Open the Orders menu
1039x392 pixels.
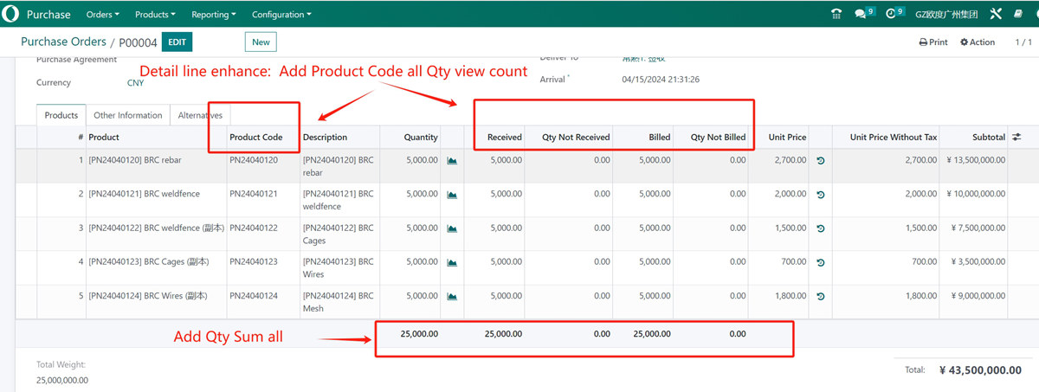point(103,15)
